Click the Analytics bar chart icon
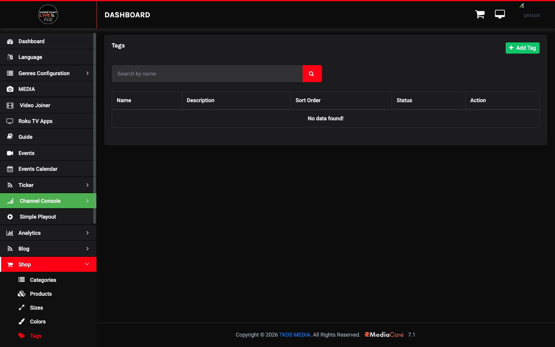 click(10, 233)
